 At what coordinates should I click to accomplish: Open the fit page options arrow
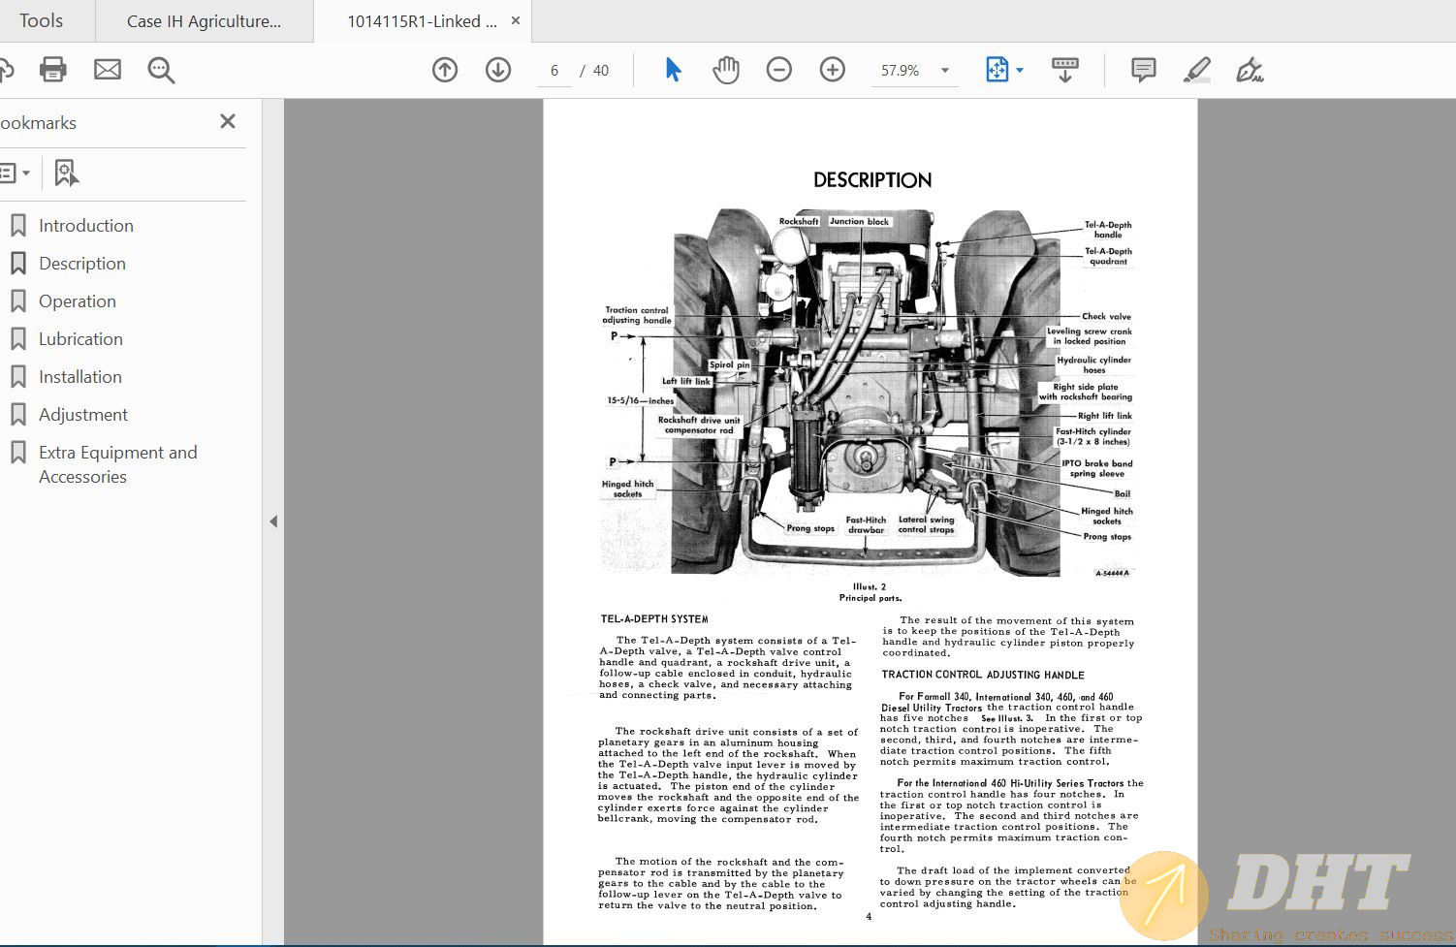1020,70
